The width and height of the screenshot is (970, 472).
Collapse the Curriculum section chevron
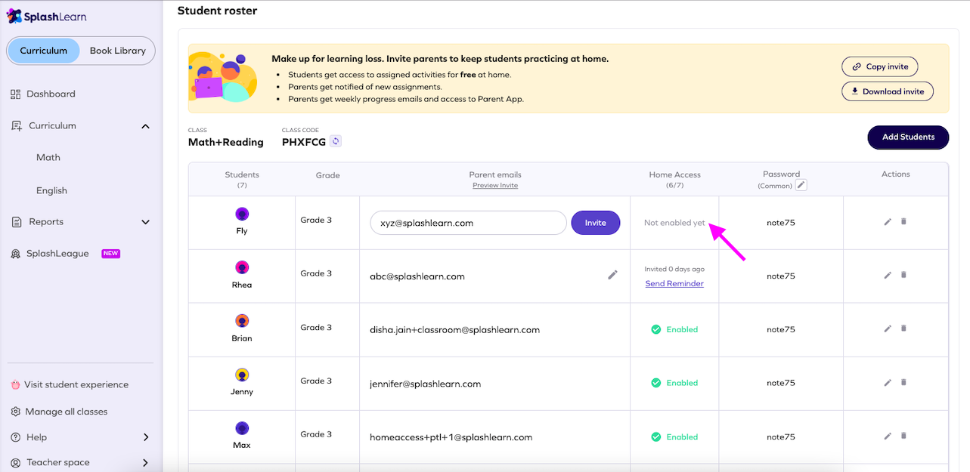coord(146,126)
